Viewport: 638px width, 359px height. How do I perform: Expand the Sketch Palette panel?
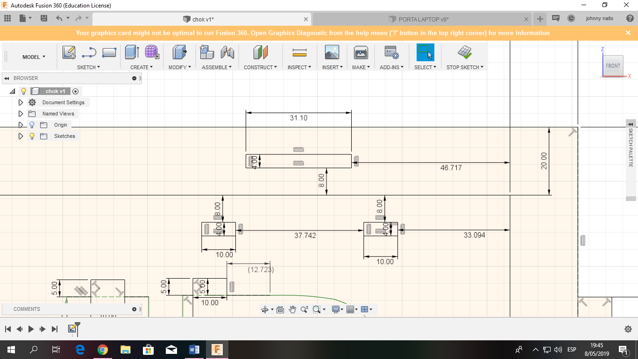pos(631,124)
